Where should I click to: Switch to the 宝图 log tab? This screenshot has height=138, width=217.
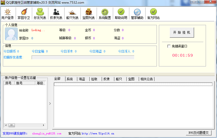(131, 79)
